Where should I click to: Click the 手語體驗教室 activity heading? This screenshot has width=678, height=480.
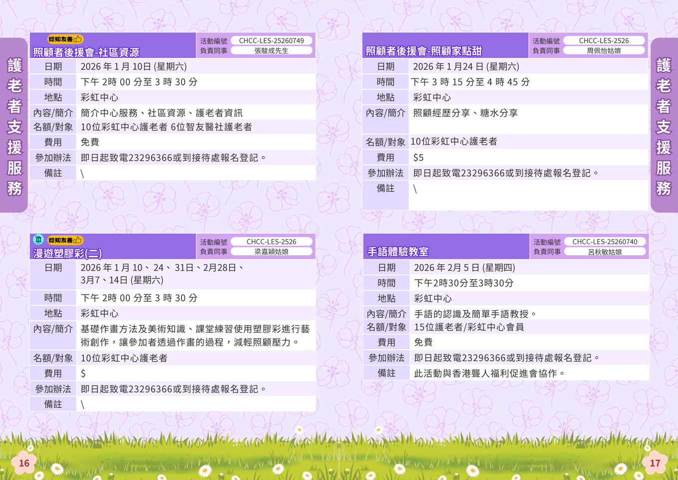coord(398,252)
